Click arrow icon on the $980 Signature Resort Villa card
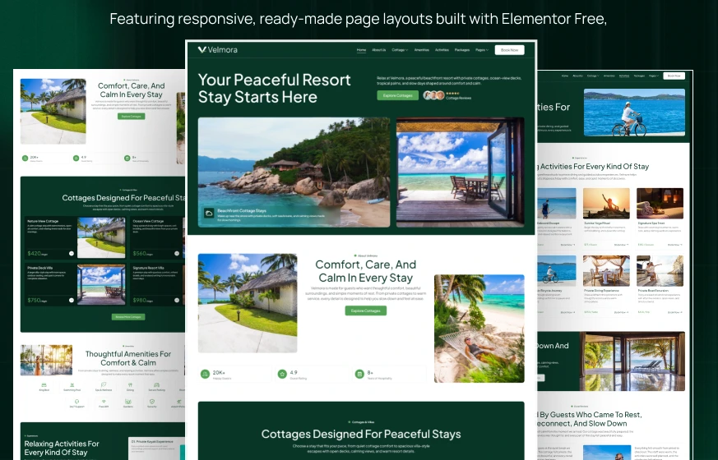718x460 pixels. click(x=177, y=301)
